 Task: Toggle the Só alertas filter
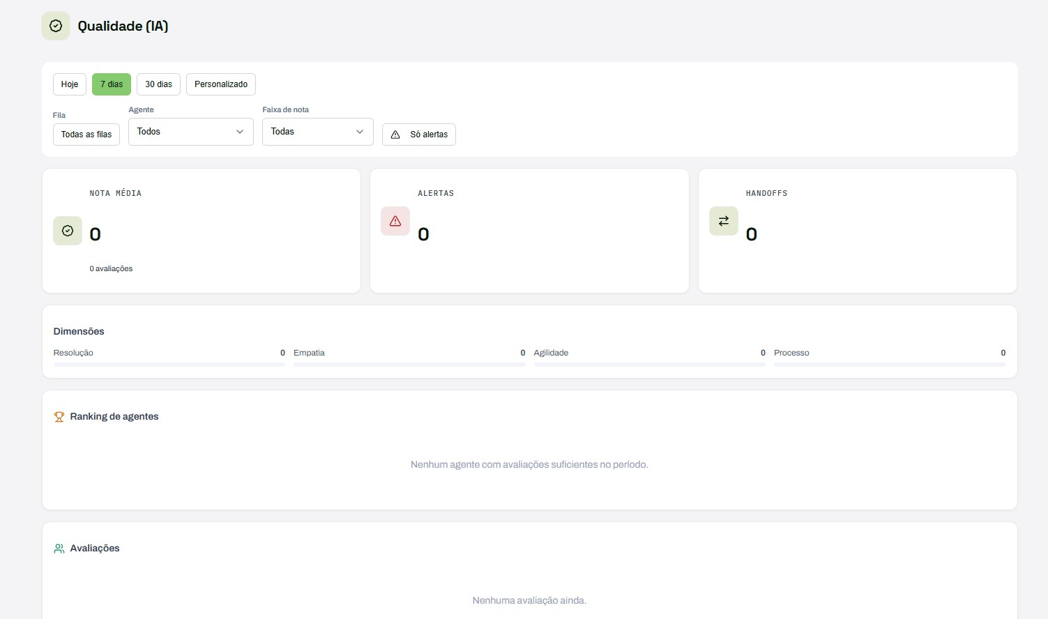pyautogui.click(x=419, y=135)
